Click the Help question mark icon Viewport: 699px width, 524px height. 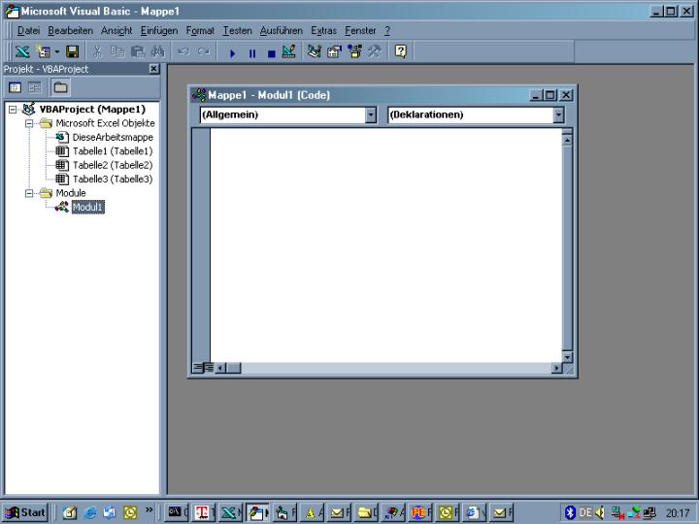pyautogui.click(x=400, y=52)
